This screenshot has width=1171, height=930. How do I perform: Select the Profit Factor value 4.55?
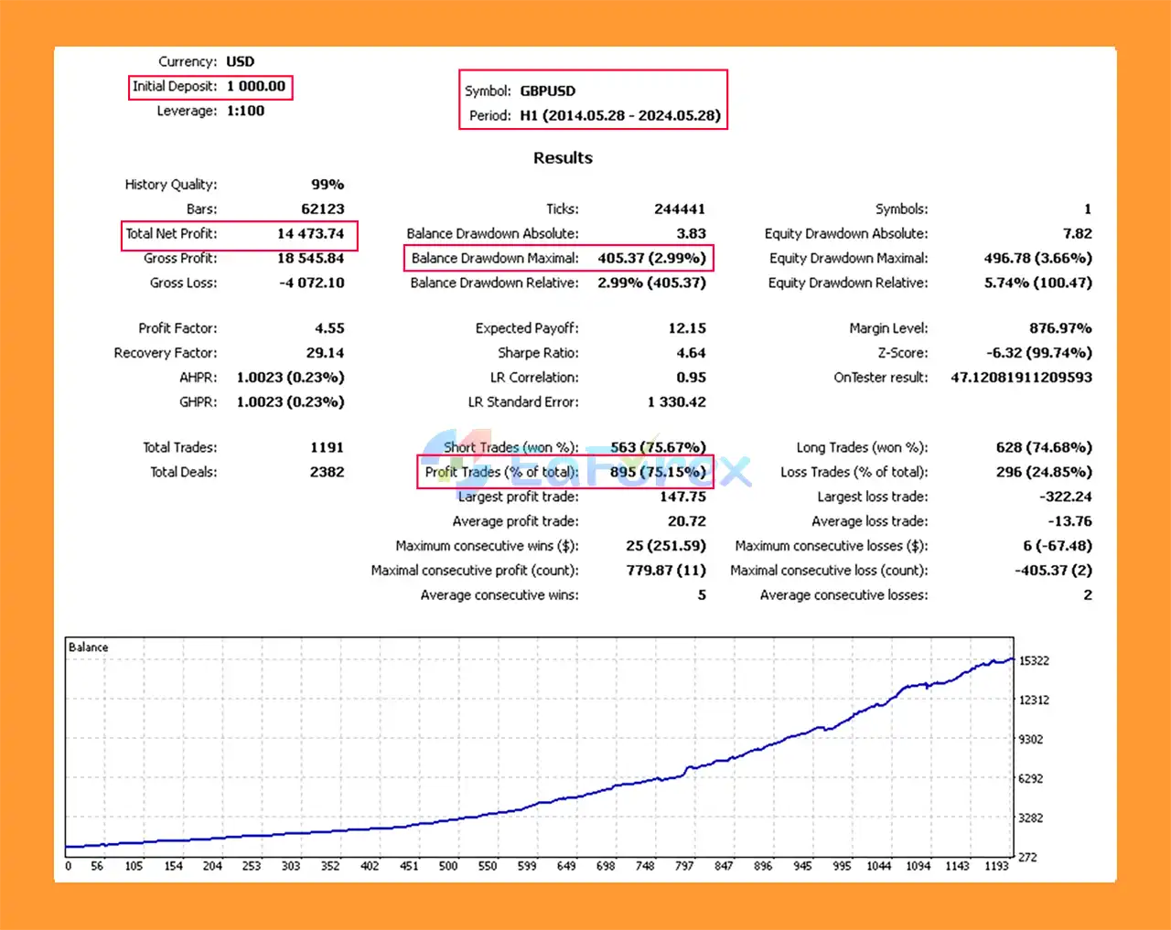[x=329, y=327]
